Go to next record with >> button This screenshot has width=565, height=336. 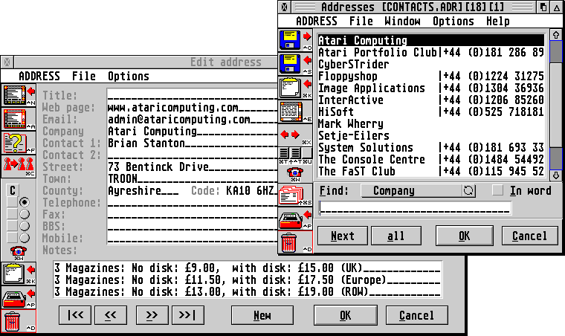coord(152,315)
